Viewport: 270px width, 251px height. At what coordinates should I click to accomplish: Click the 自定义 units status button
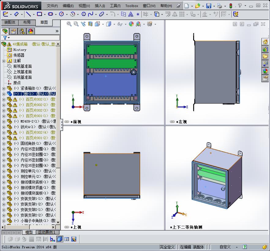tap(225, 247)
